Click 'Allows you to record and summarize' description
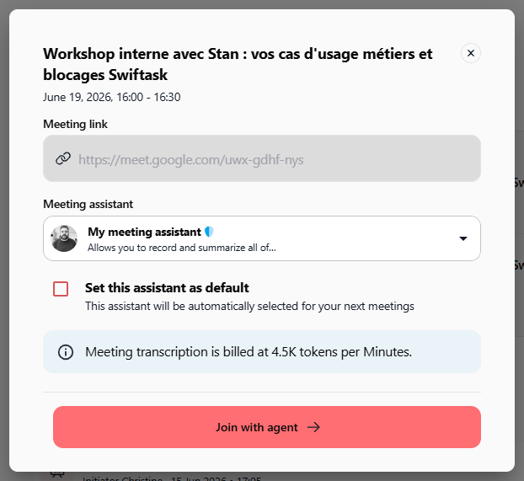Screen dimensions: 524x481 pyautogui.click(x=182, y=248)
